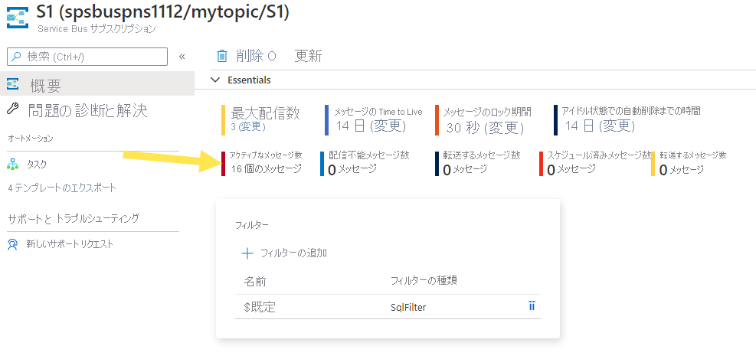Click 14 日 (変更) under メッセージの Time to Live
The width and height of the screenshot is (756, 359).
(371, 127)
